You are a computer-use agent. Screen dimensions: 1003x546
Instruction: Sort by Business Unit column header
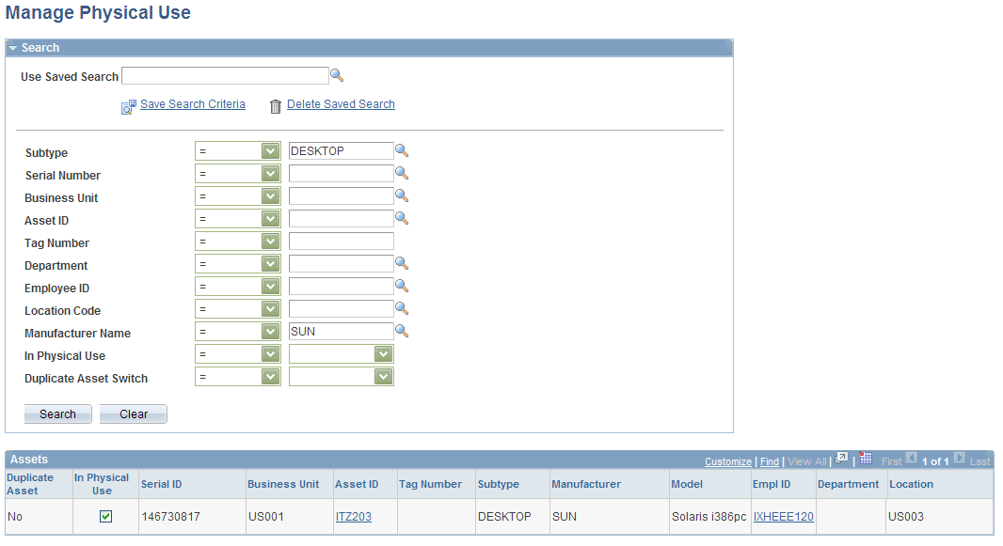click(283, 484)
